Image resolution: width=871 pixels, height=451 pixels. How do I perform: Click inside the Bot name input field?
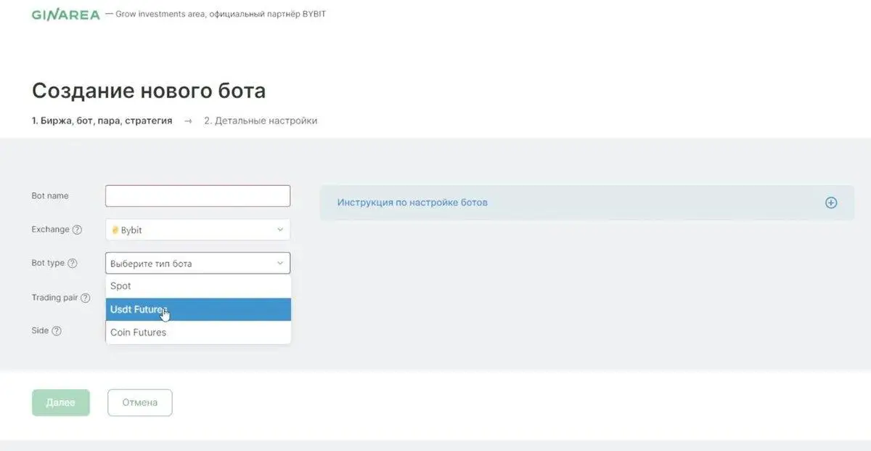tap(197, 195)
